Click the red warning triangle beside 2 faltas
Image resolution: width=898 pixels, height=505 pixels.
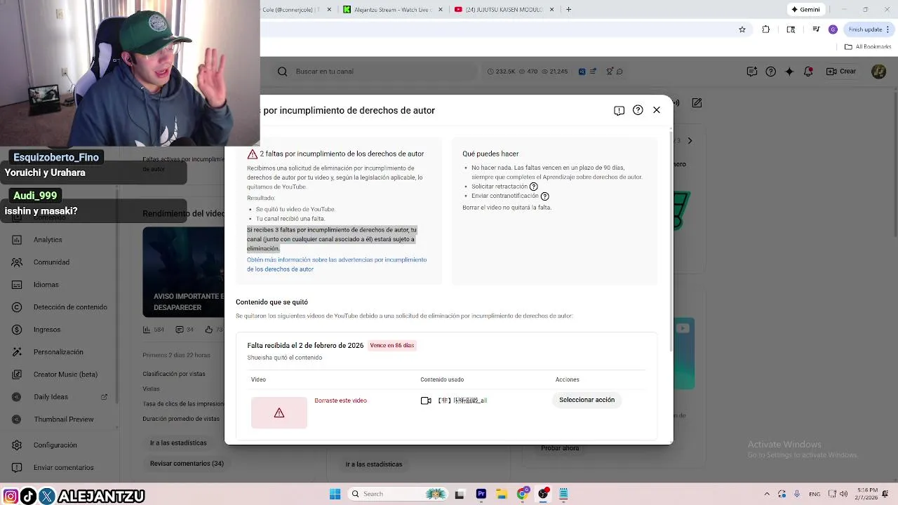pyautogui.click(x=253, y=154)
